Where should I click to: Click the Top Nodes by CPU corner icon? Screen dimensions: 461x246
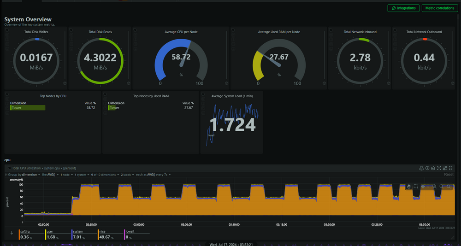(x=7, y=94)
